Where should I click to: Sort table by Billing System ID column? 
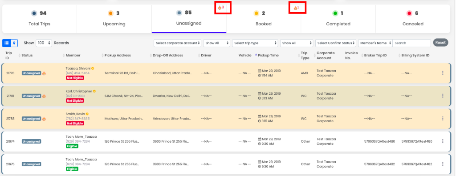click(x=415, y=55)
